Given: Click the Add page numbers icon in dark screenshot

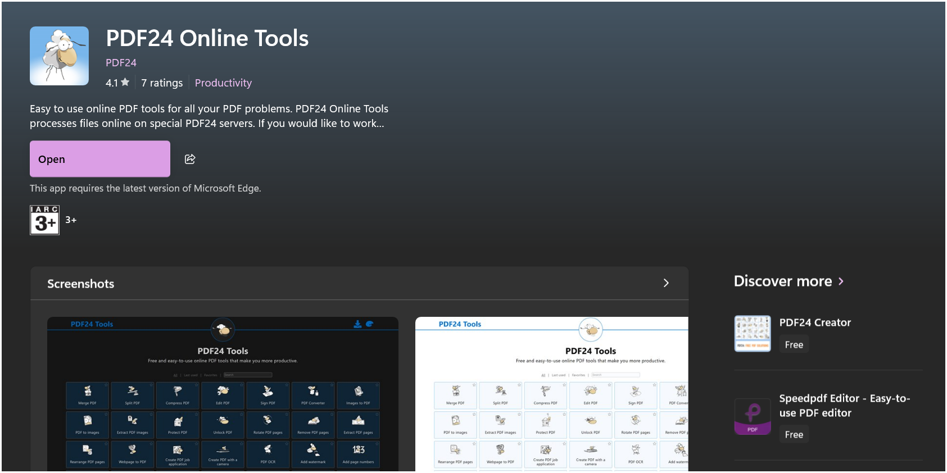Looking at the screenshot, I should (x=358, y=454).
